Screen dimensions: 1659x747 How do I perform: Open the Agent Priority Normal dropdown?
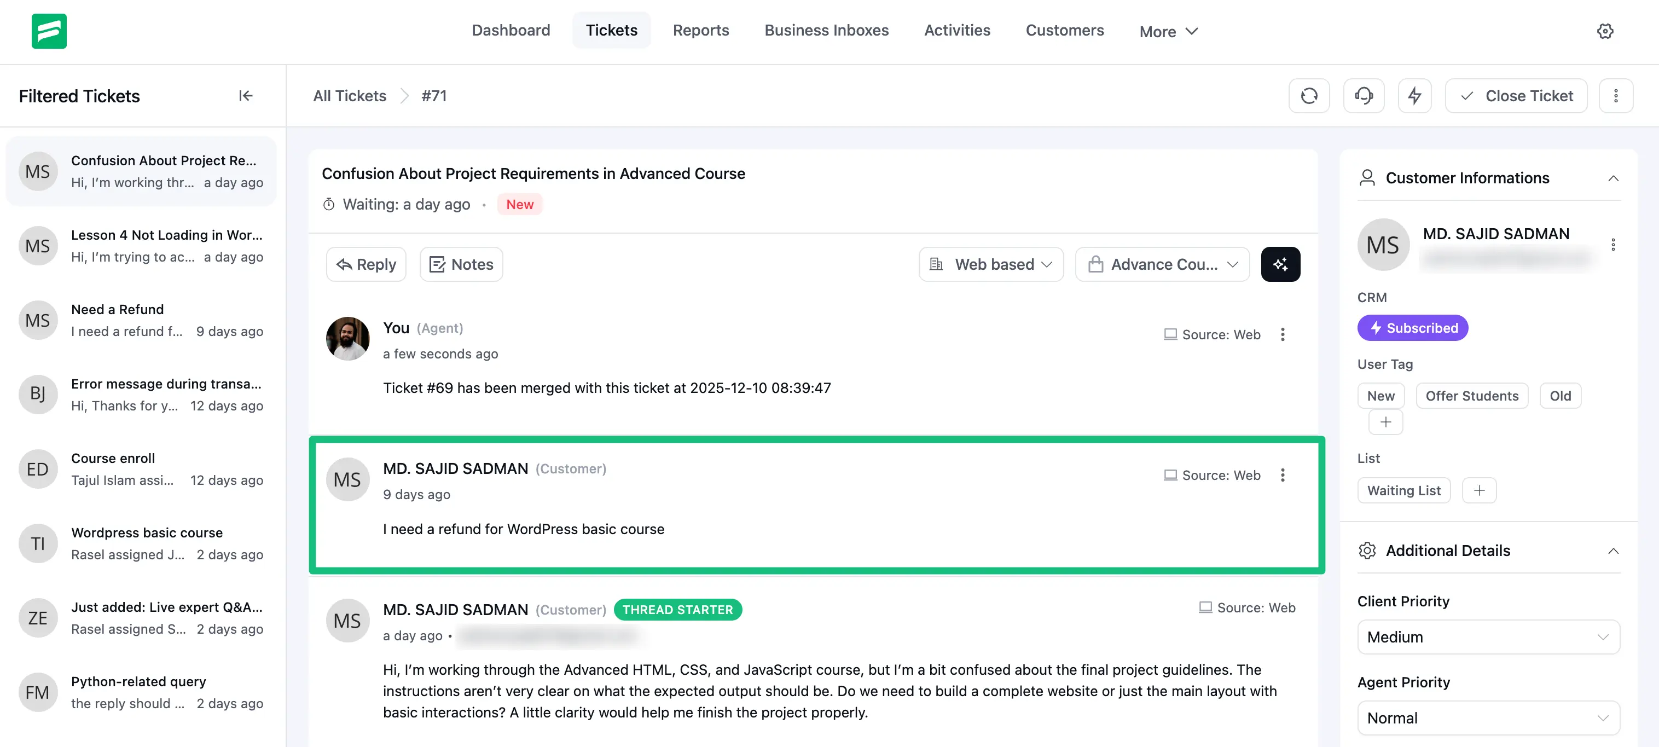1488,718
